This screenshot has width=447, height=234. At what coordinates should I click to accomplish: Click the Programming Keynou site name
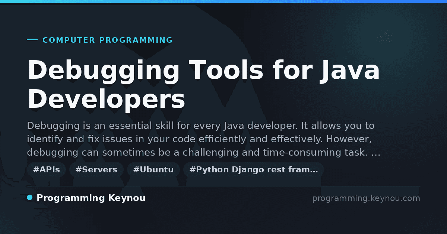click(91, 198)
